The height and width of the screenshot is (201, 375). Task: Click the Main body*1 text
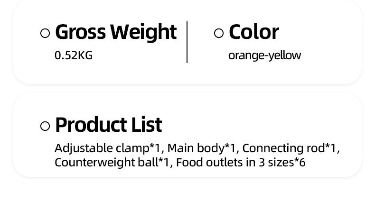coord(201,148)
